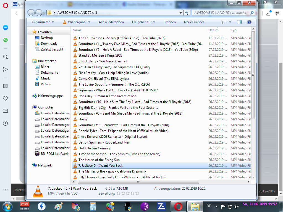Image resolution: width=283 pixels, height=212 pixels.
Task: Click Neuer Ordner button
Action: [194, 22]
